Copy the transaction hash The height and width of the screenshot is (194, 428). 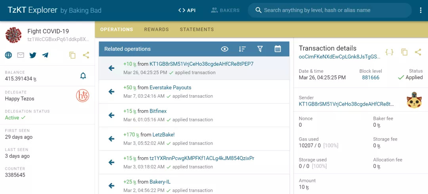pyautogui.click(x=404, y=52)
